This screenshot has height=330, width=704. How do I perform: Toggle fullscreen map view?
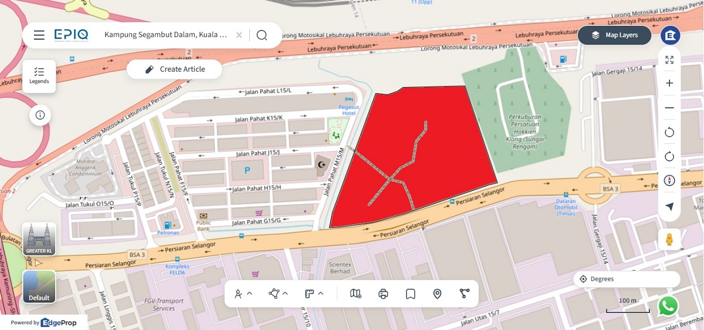point(669,59)
